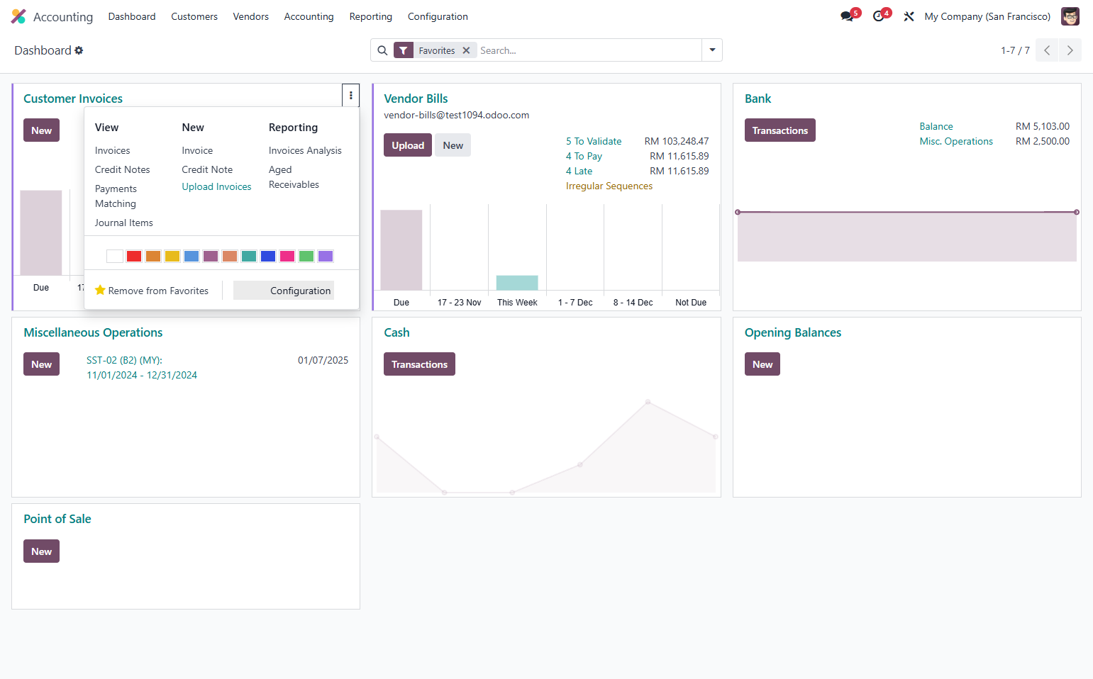Open SST-02 (B2) (MY) tax return link
Screen dimensions: 1093x679
point(142,368)
